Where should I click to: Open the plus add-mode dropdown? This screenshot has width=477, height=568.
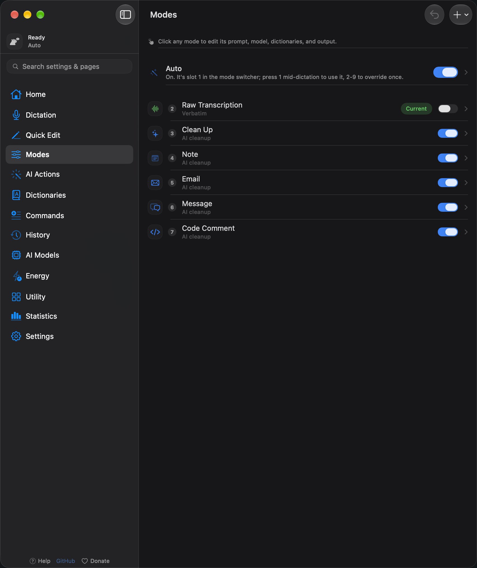point(460,15)
